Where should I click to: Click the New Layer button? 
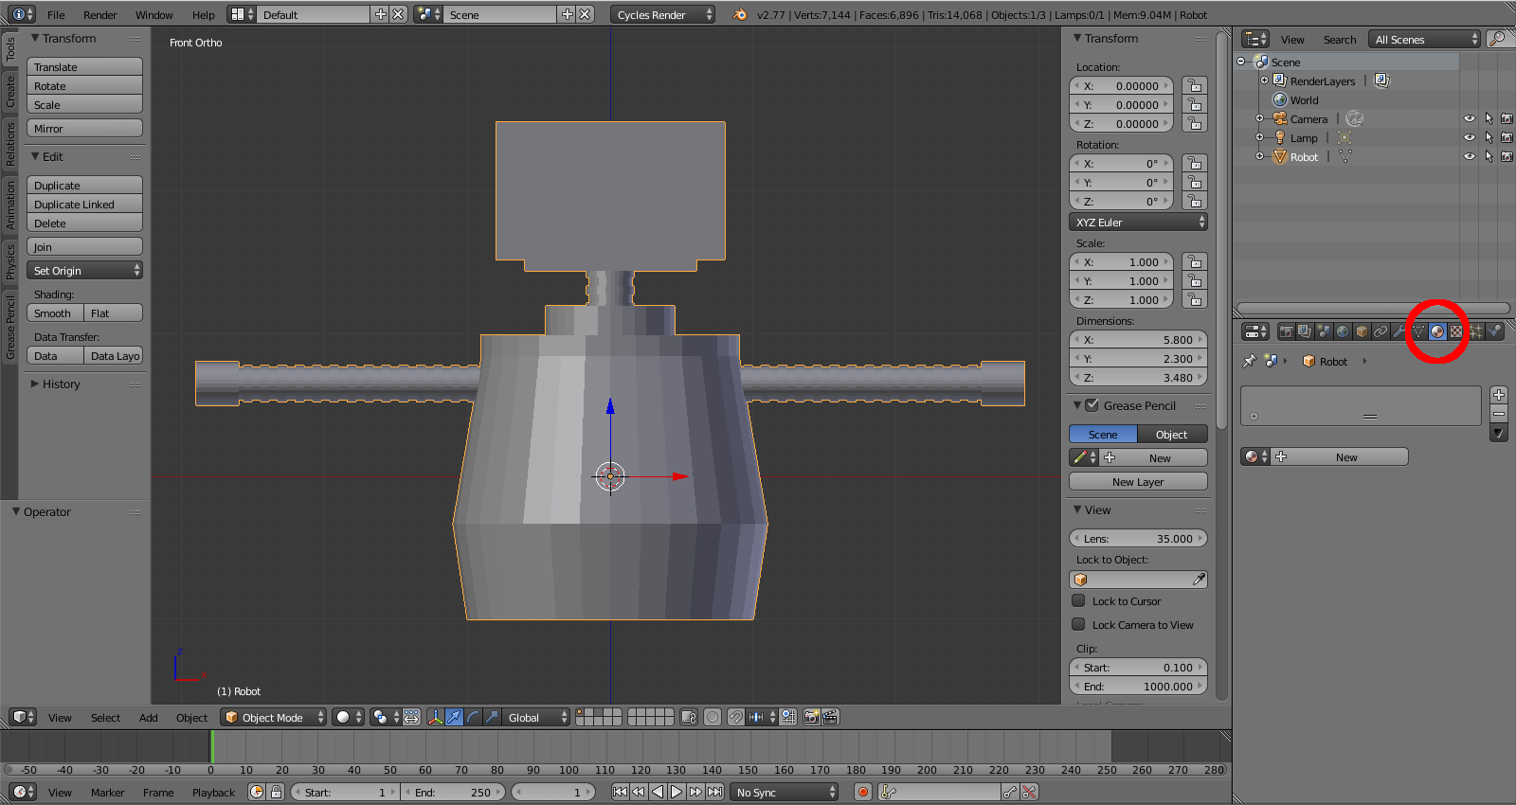coord(1138,482)
